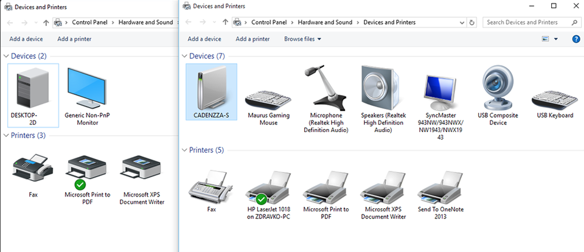The height and width of the screenshot is (252, 584).
Task: Select the Realtek Microphone device icon
Action: click(x=326, y=99)
